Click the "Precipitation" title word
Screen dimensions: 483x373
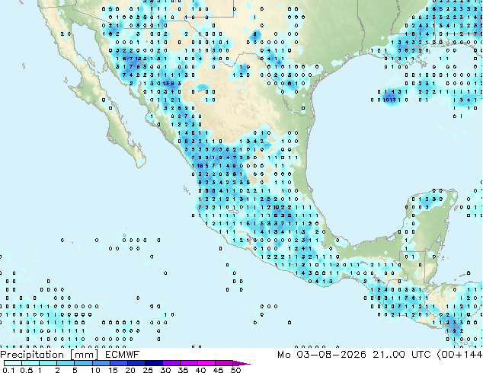[32, 355]
